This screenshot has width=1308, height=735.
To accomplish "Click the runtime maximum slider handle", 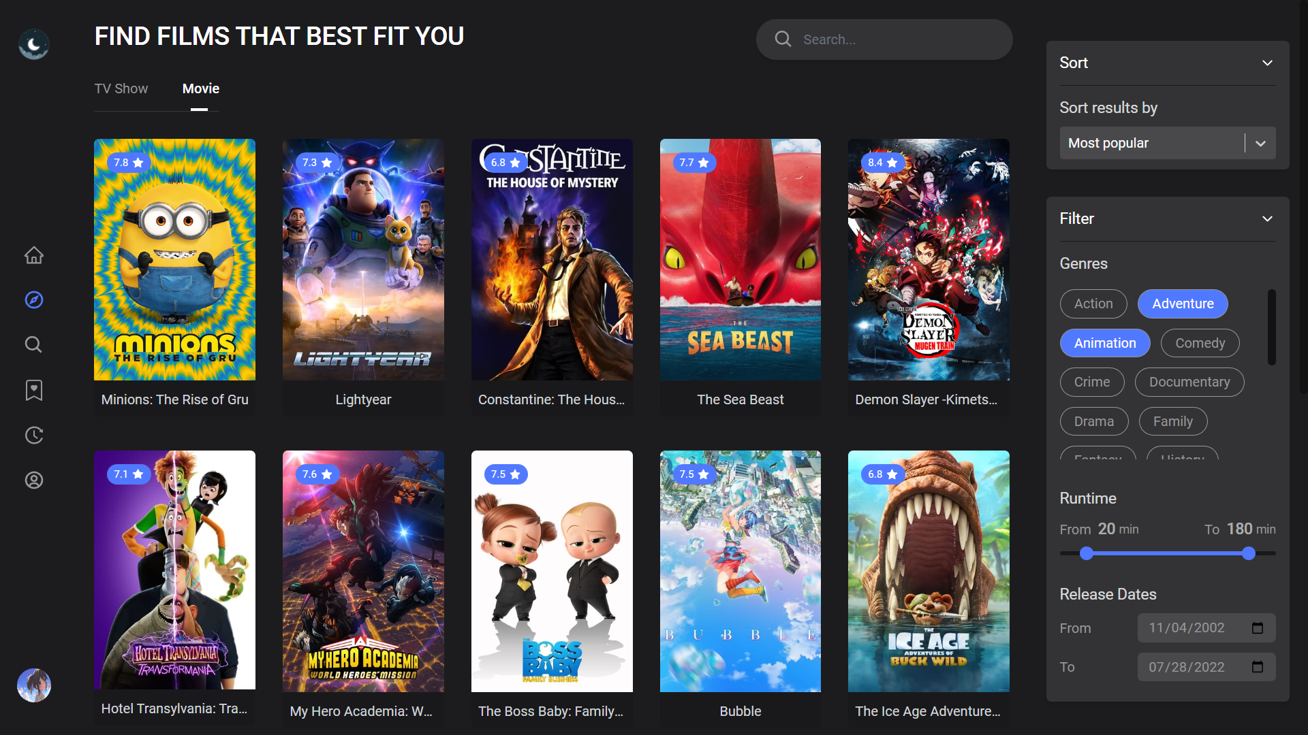I will (1249, 554).
